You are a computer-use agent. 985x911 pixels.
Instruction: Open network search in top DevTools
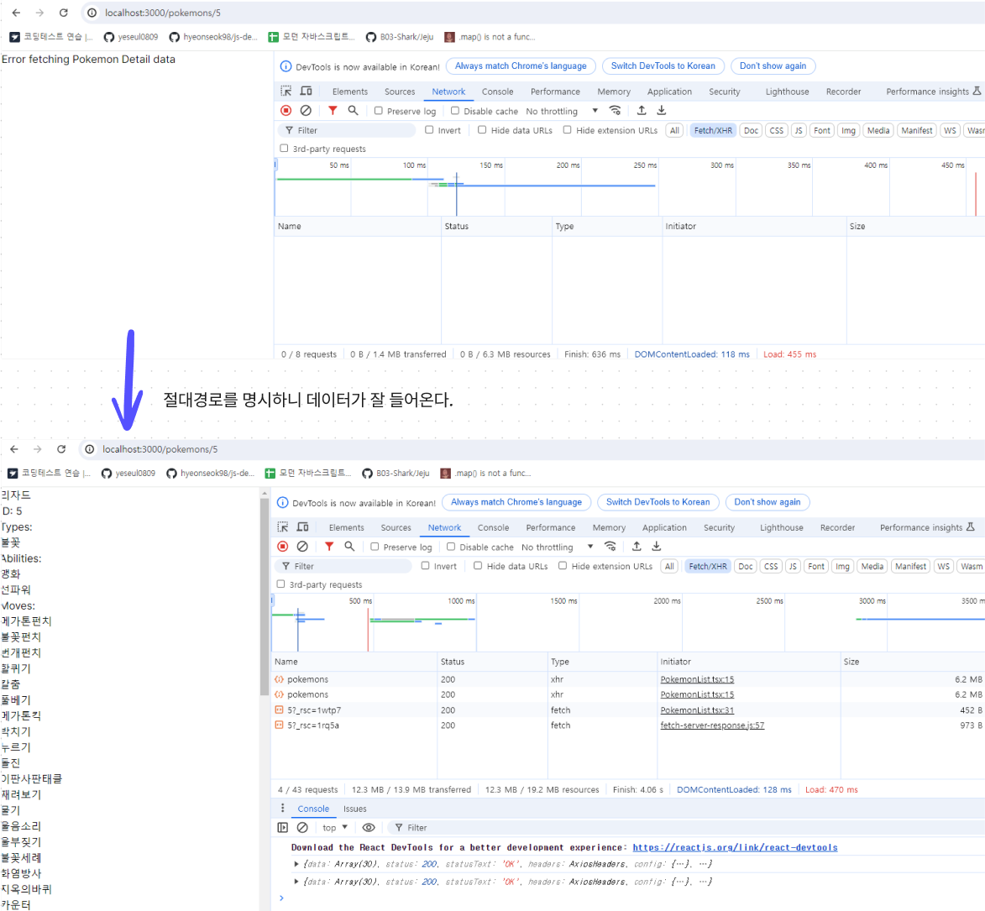point(353,111)
